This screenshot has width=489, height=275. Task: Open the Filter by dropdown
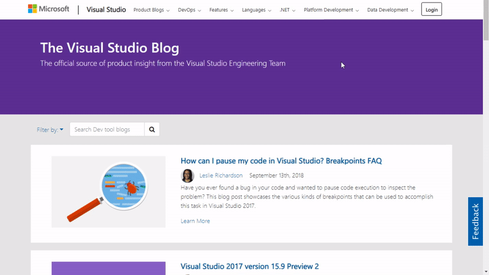[50, 130]
